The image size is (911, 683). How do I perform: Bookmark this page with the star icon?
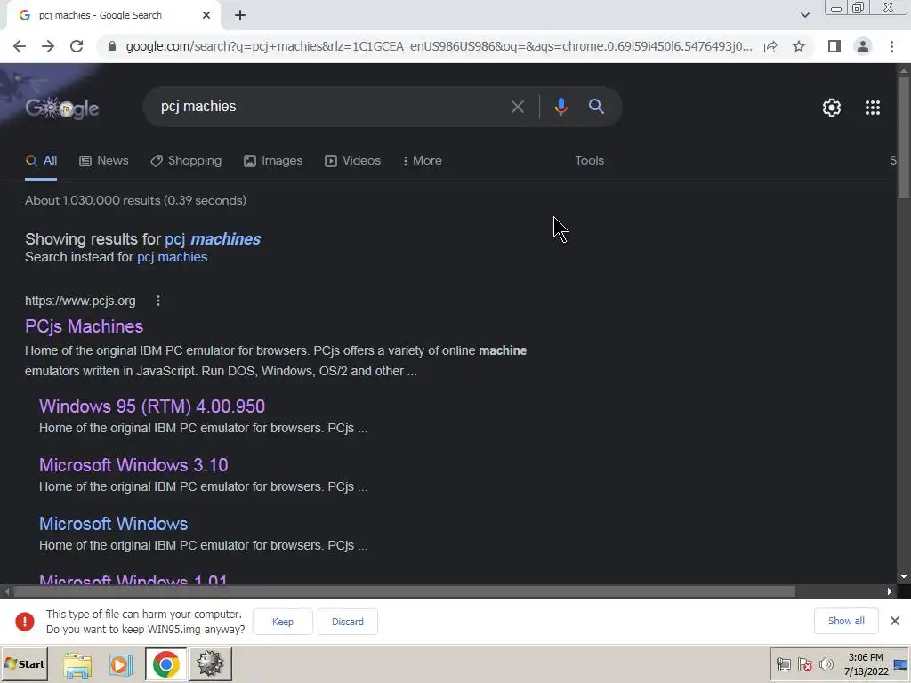[x=799, y=46]
